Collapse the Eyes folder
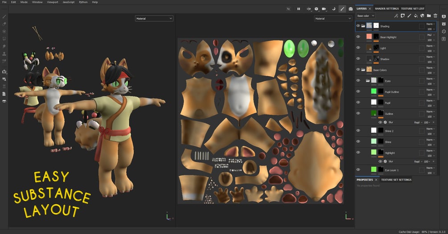Image resolution: width=448 pixels, height=234 pixels. 368,81
